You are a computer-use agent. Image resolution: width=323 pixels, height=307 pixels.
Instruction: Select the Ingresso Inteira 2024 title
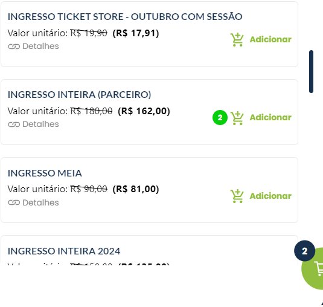64,251
